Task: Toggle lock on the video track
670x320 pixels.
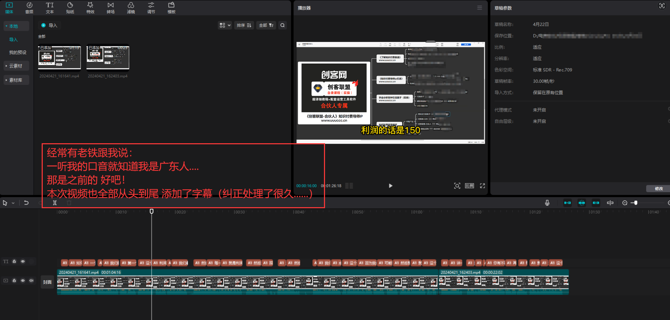Action: (x=14, y=281)
